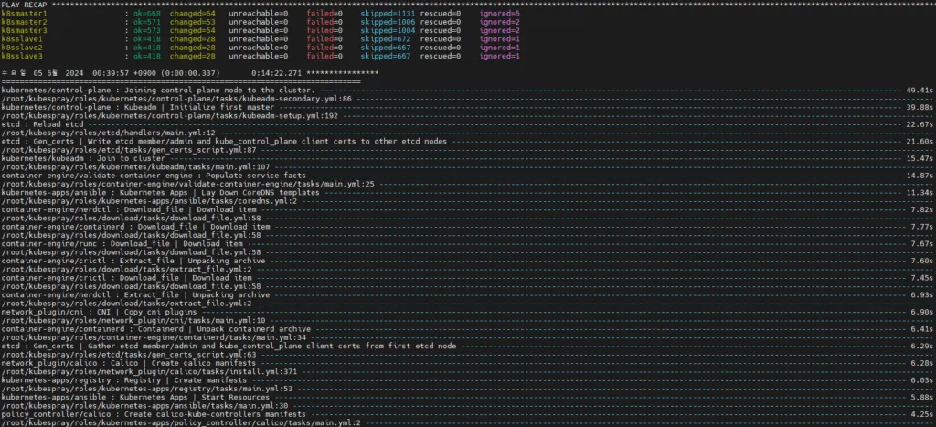Select the k8sslave1 host name
Viewport: 936px width, 427px height.
(22, 38)
